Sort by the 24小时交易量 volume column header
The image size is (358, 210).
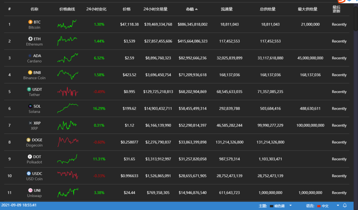[155, 9]
